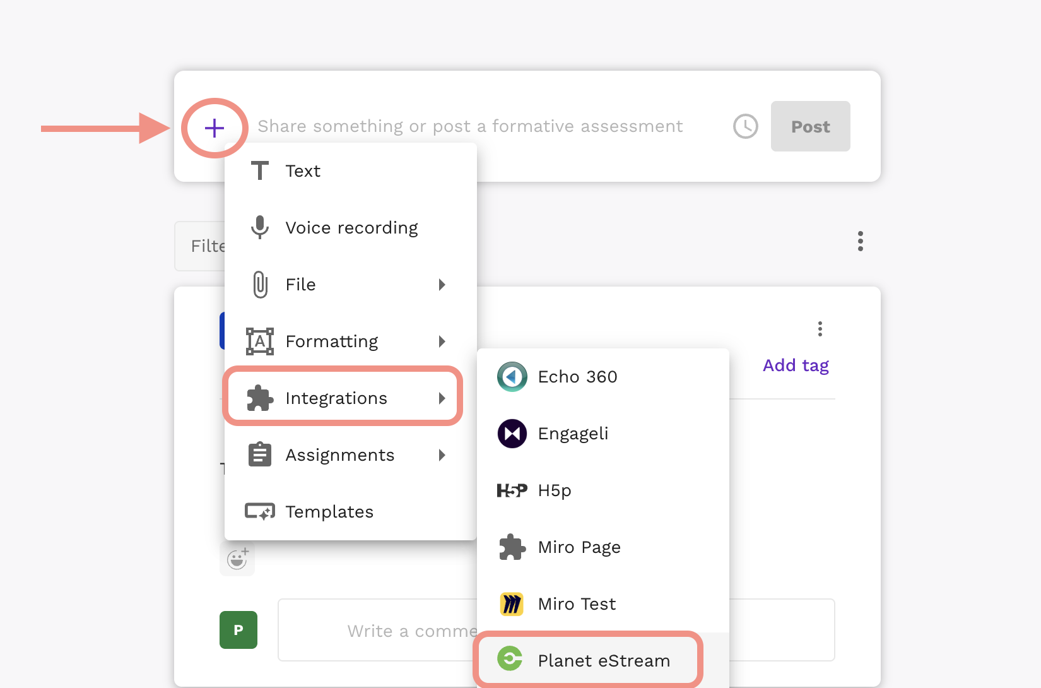This screenshot has width=1041, height=688.
Task: Click the Echo 360 logo icon
Action: 512,377
